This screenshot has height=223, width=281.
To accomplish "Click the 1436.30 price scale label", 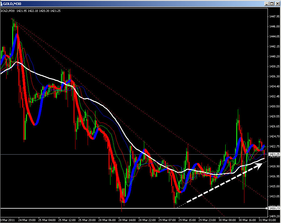I will click(x=274, y=77).
